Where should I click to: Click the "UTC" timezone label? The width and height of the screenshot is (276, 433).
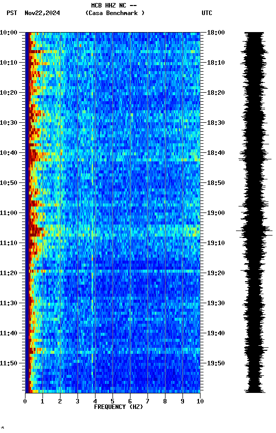pos(207,13)
